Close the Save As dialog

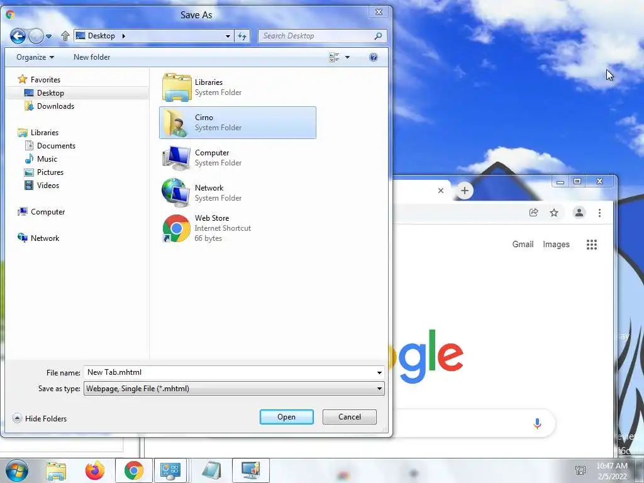[379, 13]
